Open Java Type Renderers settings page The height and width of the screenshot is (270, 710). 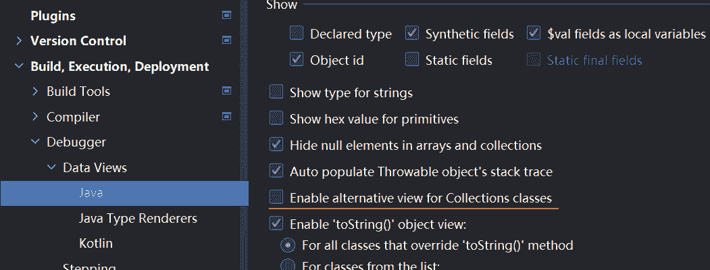pyautogui.click(x=138, y=218)
